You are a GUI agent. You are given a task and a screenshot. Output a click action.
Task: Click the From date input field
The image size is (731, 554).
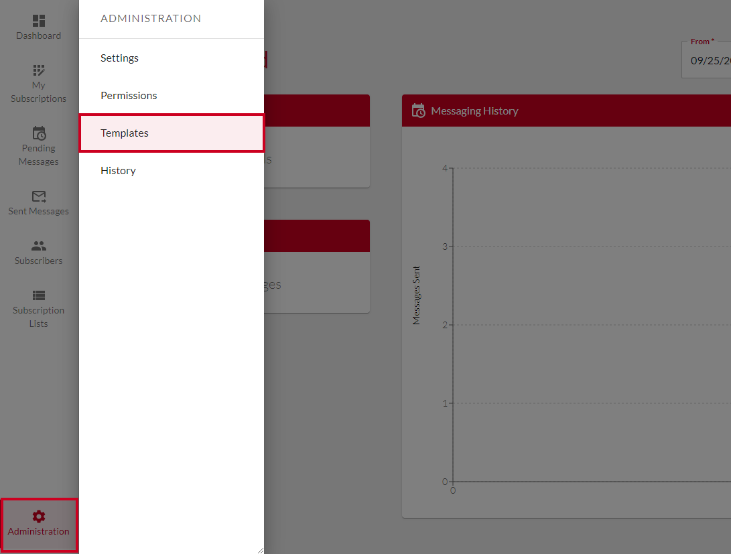click(x=706, y=60)
